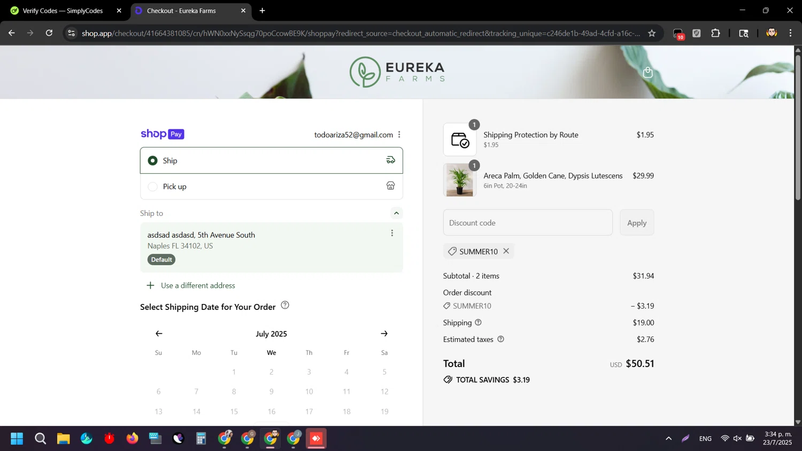
Task: Click the Total Savings tag icon
Action: [448, 380]
